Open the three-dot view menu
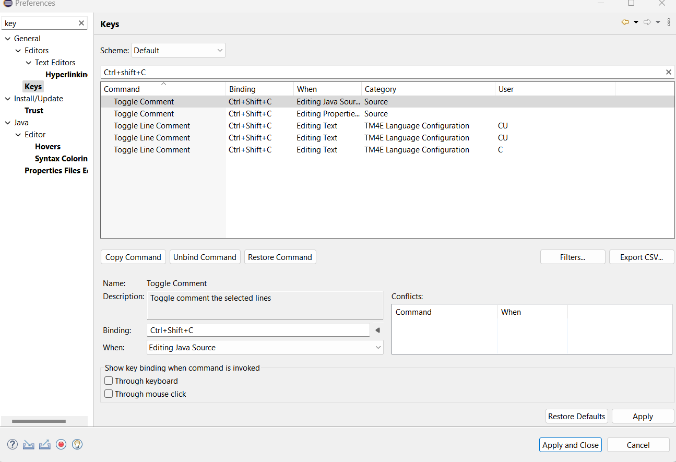Viewport: 676px width, 462px height. pyautogui.click(x=669, y=22)
